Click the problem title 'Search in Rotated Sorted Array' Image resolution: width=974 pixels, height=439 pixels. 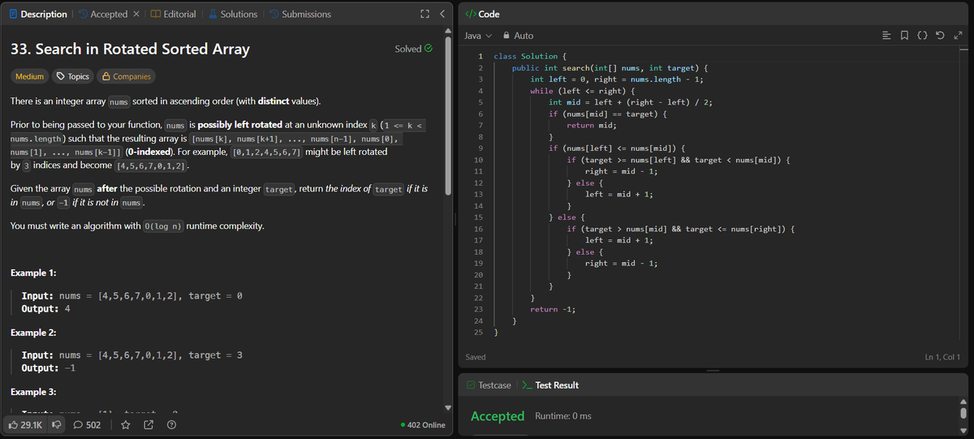click(x=130, y=49)
